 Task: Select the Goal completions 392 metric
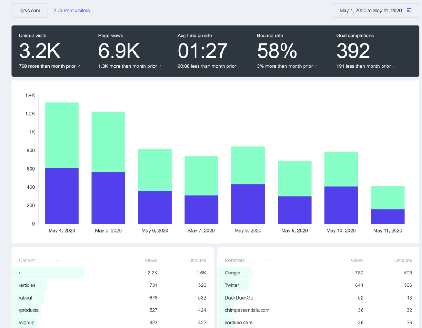(366, 51)
